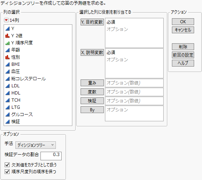
Task: Select column name HDL
Action: coord(16,93)
